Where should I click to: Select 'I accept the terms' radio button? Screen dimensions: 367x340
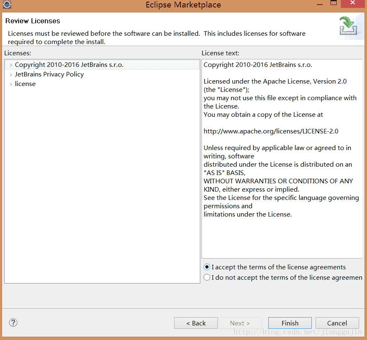(207, 267)
